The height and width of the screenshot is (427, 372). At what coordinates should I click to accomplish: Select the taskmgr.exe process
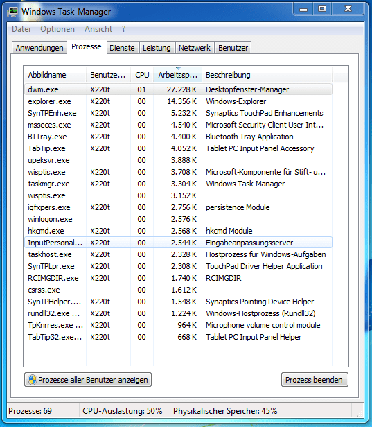coord(178,184)
